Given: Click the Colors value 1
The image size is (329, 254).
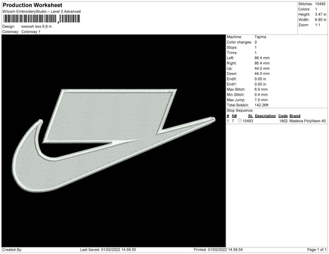Looking at the screenshot, I should [316, 9].
